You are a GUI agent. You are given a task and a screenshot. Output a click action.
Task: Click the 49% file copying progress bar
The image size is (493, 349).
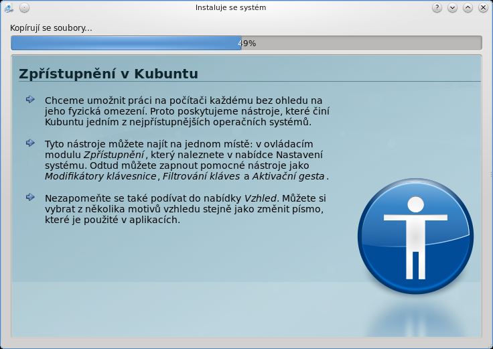click(246, 43)
